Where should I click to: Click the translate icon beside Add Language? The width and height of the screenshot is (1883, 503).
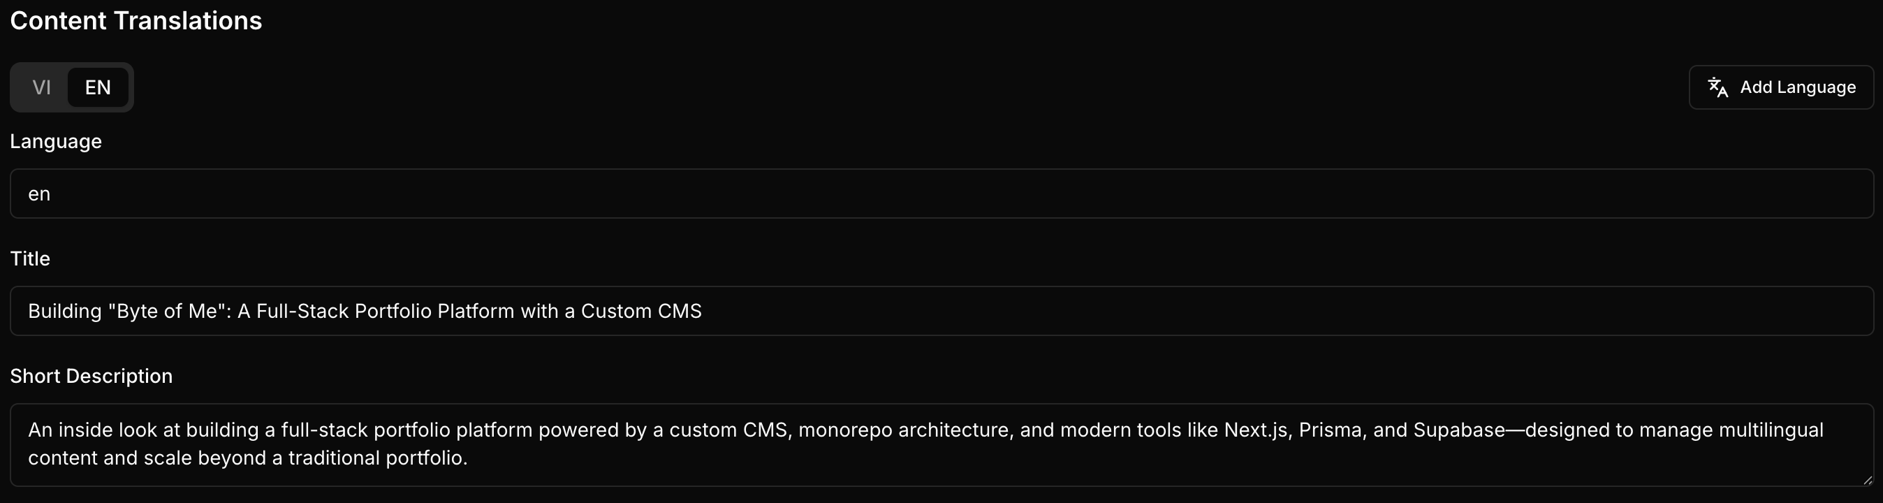click(1717, 88)
